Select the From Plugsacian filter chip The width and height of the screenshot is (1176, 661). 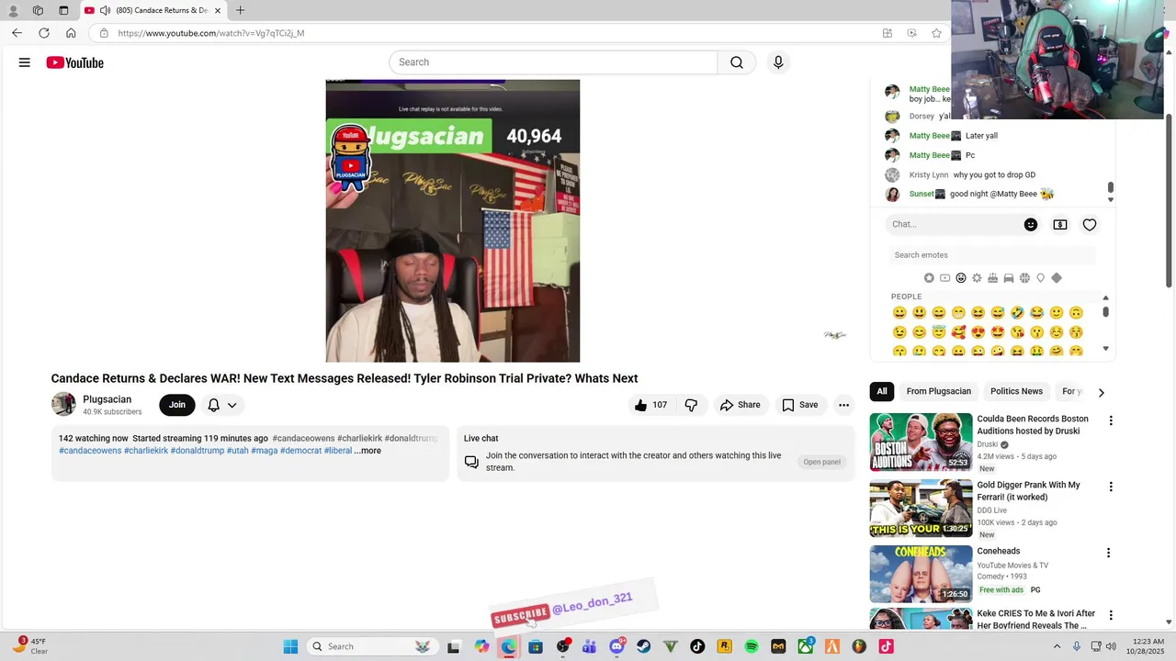pos(938,391)
